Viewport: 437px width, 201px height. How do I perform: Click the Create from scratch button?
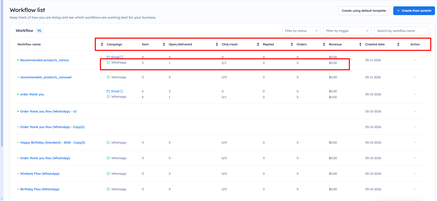[414, 11]
